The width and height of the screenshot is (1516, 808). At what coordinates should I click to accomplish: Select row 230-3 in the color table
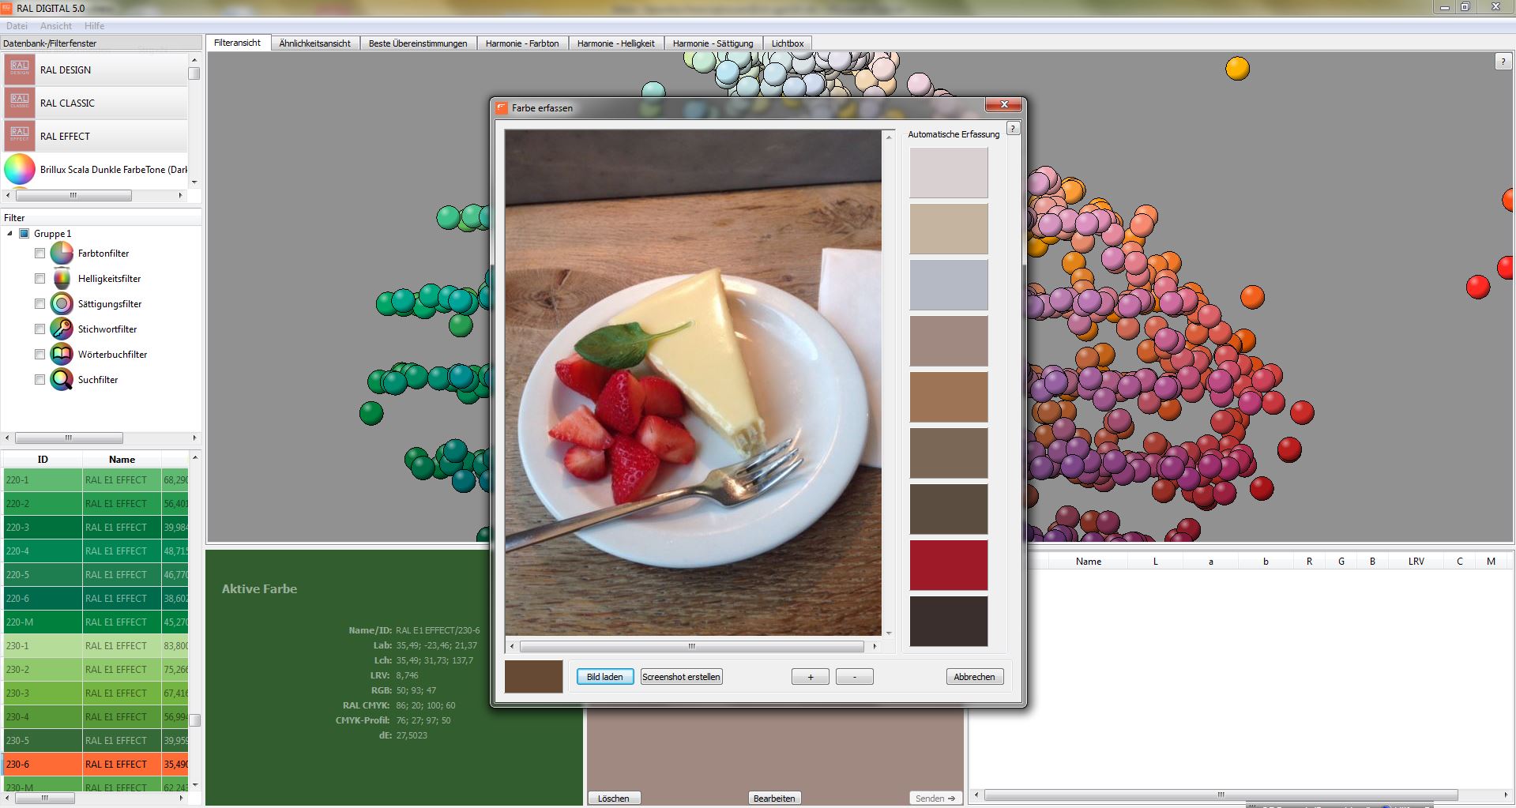tap(96, 693)
